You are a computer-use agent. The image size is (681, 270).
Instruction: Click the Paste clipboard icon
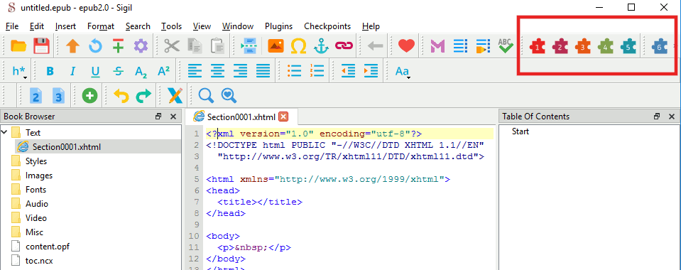coord(217,45)
